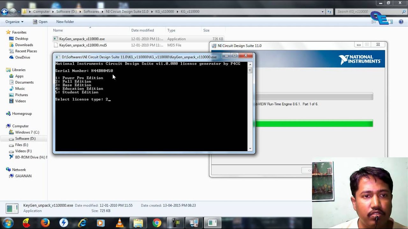Switch to the Windows Explorer taskbar button
The height and width of the screenshot is (229, 408).
tap(138, 223)
